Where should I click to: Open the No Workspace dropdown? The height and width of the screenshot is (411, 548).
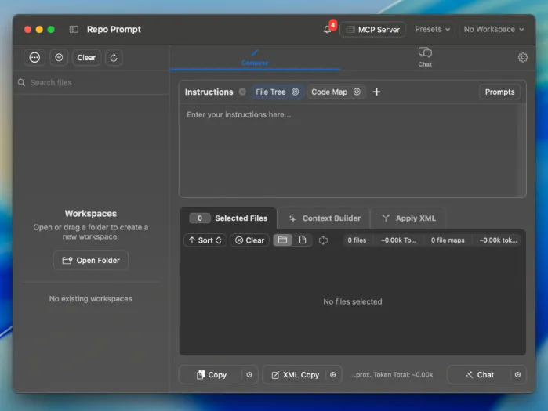point(493,29)
